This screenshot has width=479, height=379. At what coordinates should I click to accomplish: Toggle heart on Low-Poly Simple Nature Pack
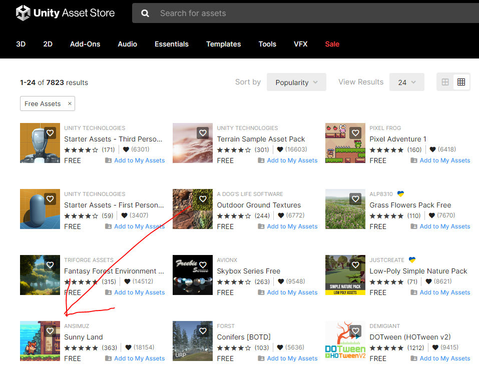(x=355, y=265)
